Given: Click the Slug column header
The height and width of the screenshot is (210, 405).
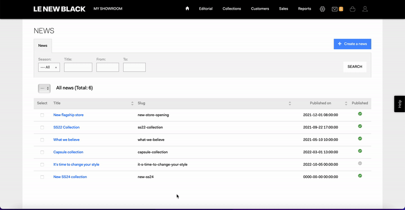Looking at the screenshot, I should pos(141,103).
